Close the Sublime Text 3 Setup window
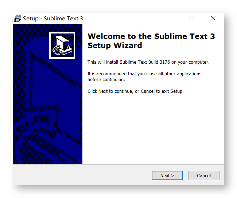Viewport: 237px width, 198px height. [x=213, y=18]
